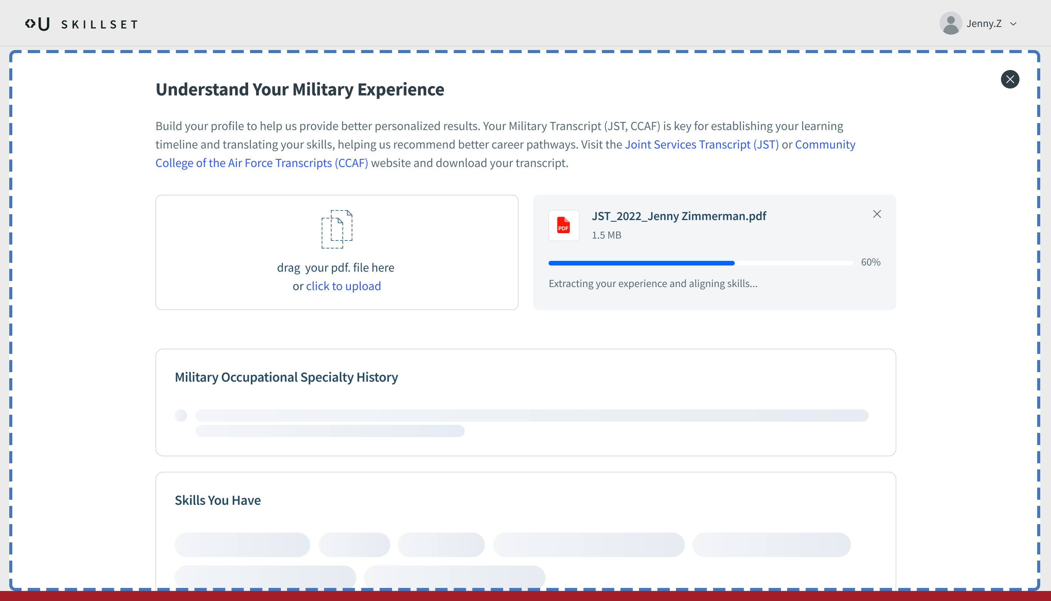The image size is (1051, 601).
Task: Remove the JST_2022_Jenny Zimmerman.pdf upload
Action: (x=877, y=214)
